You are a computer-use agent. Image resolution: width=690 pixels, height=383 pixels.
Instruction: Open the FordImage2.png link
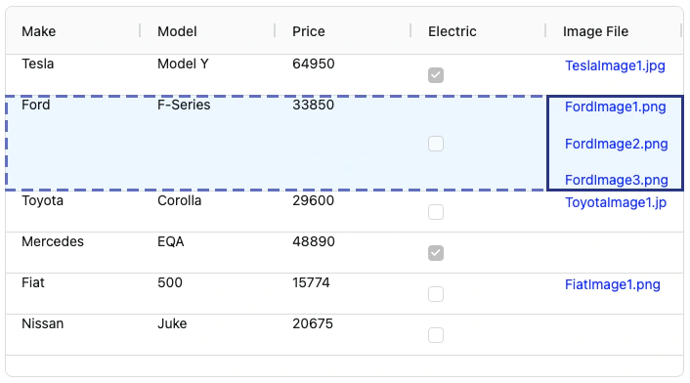pyautogui.click(x=616, y=144)
